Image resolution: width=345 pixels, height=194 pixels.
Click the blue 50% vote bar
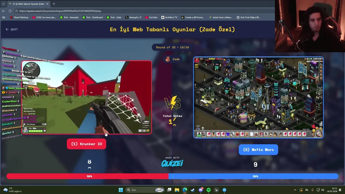point(255,176)
